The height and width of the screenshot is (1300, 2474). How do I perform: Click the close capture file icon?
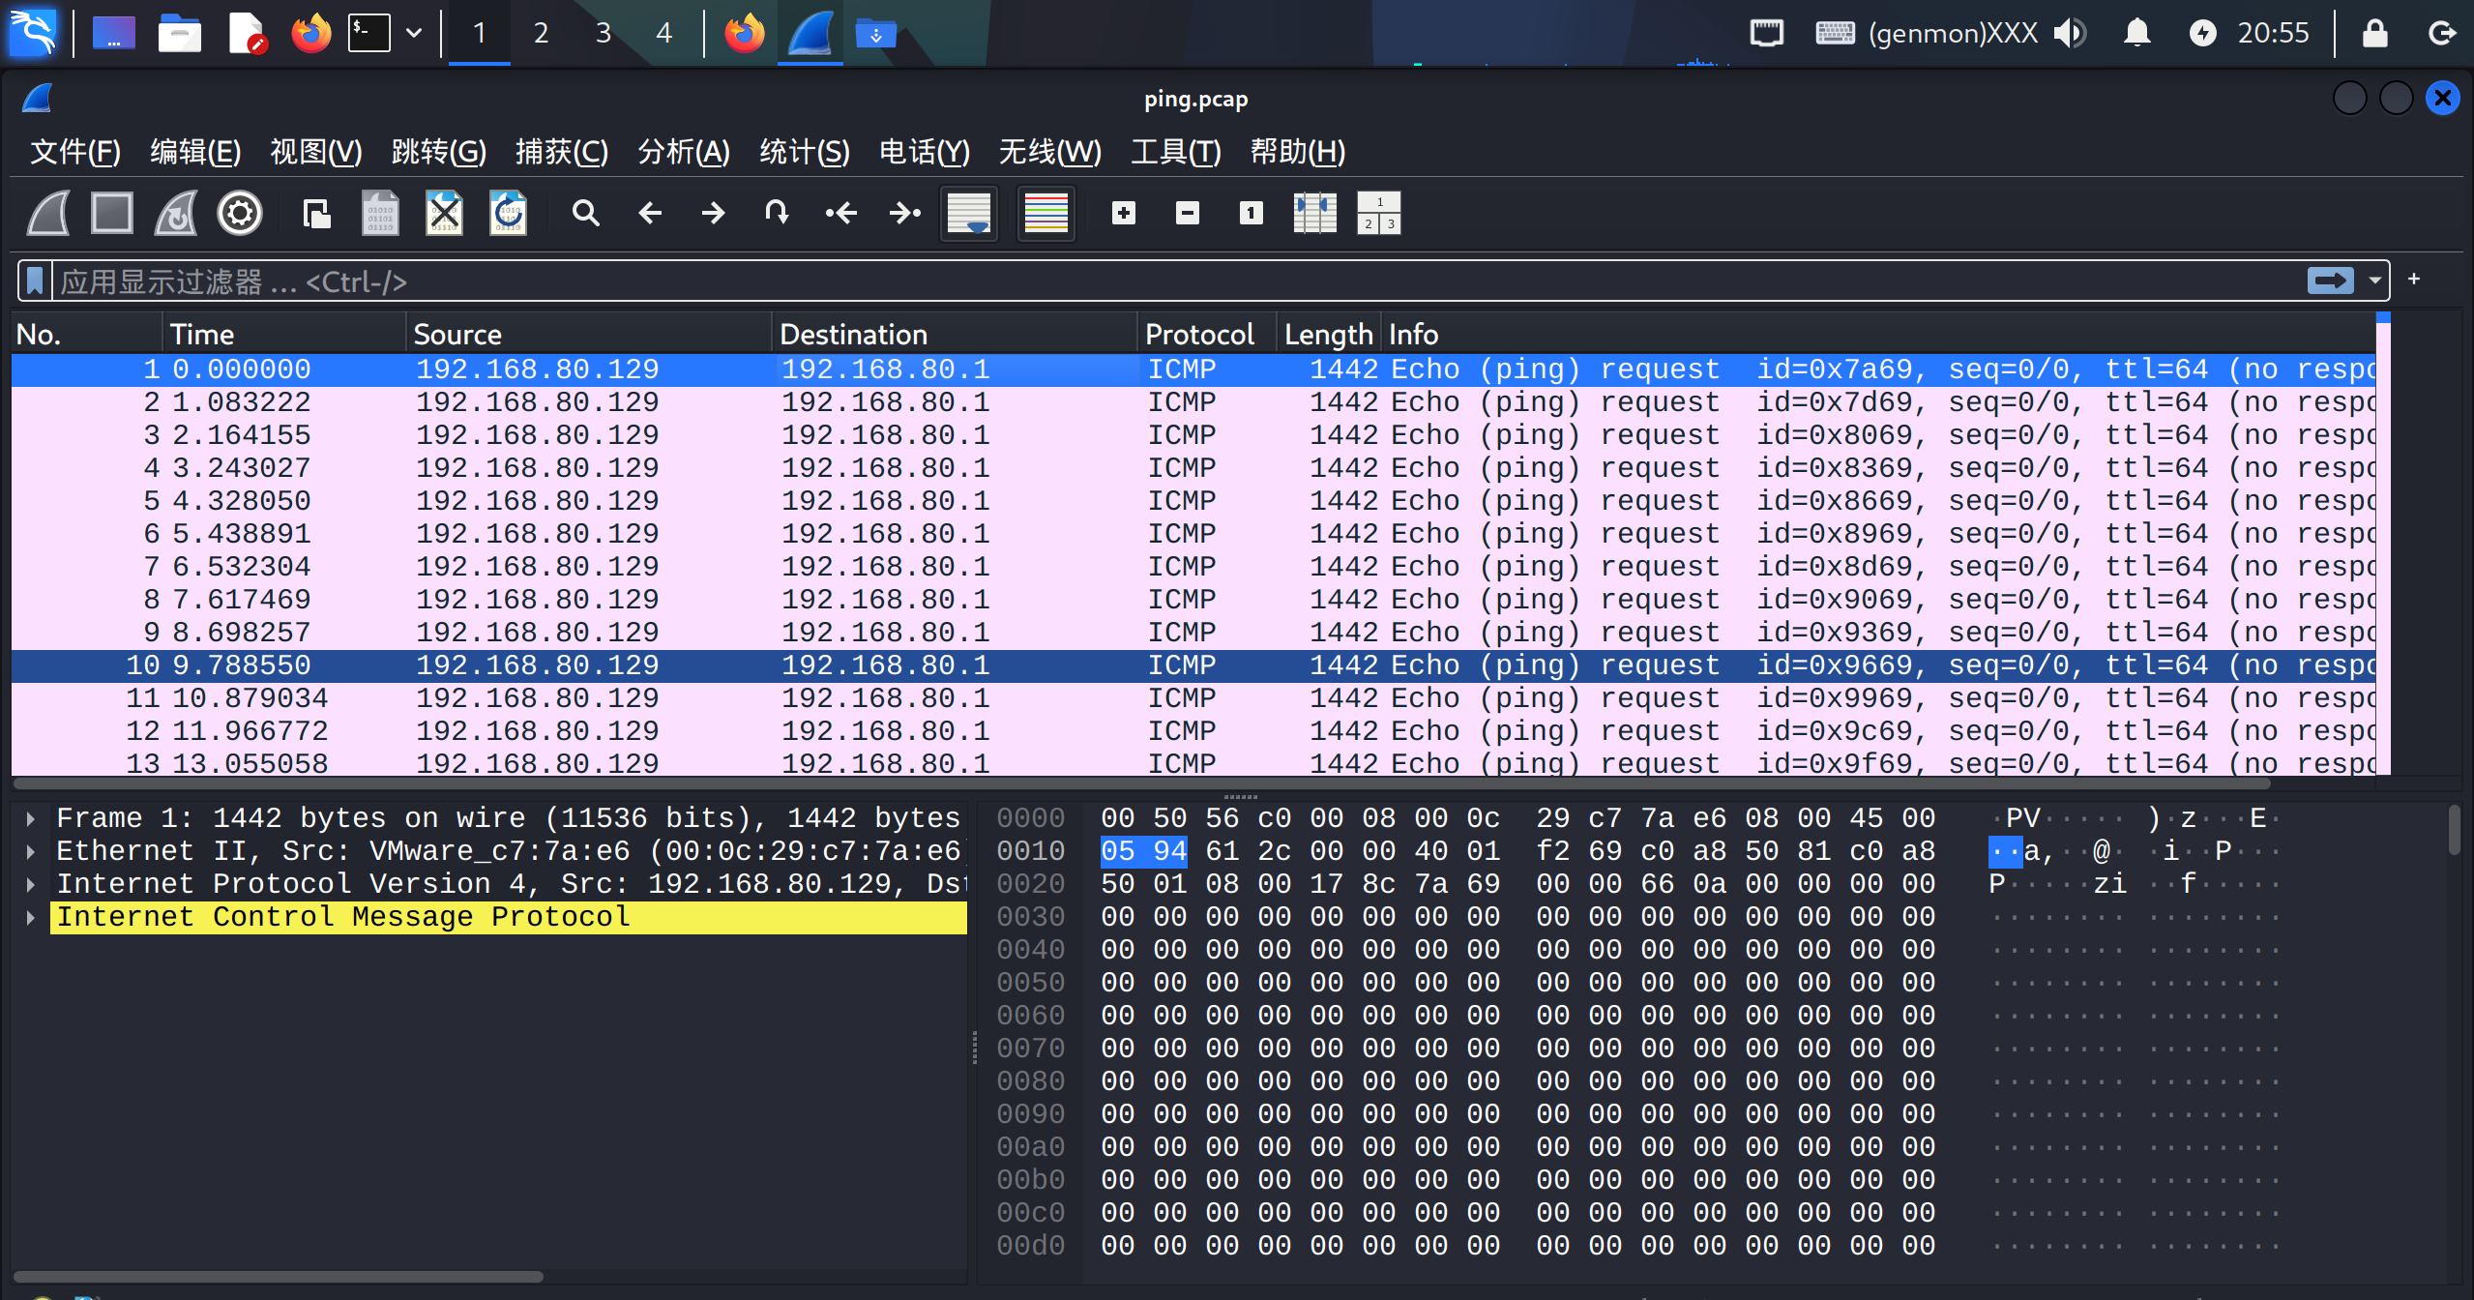pos(444,213)
